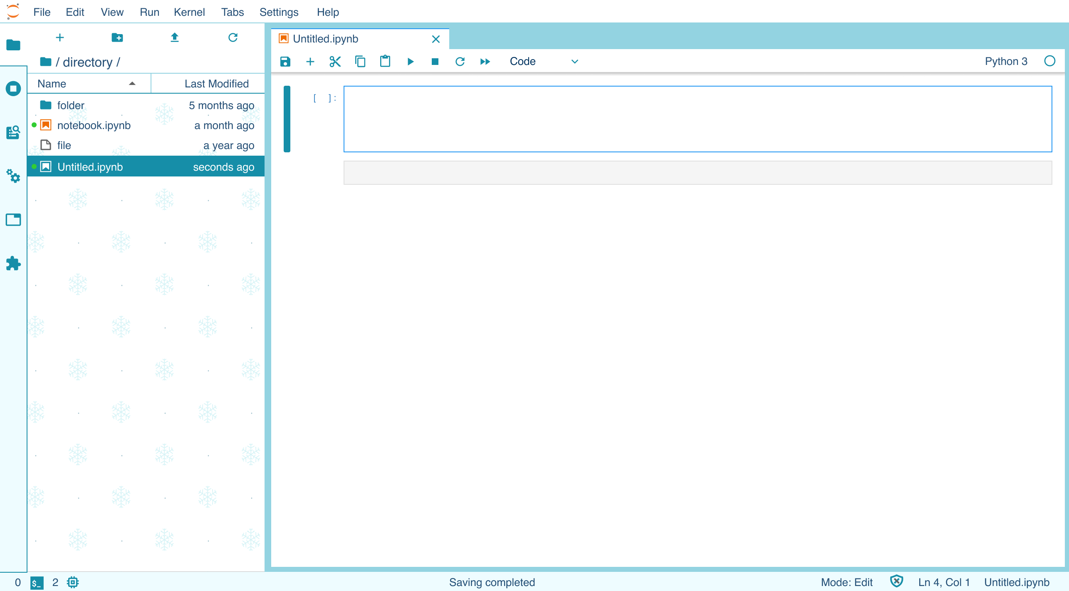The width and height of the screenshot is (1069, 591).
Task: Open the Extension Manager puzzle icon
Action: click(x=13, y=263)
